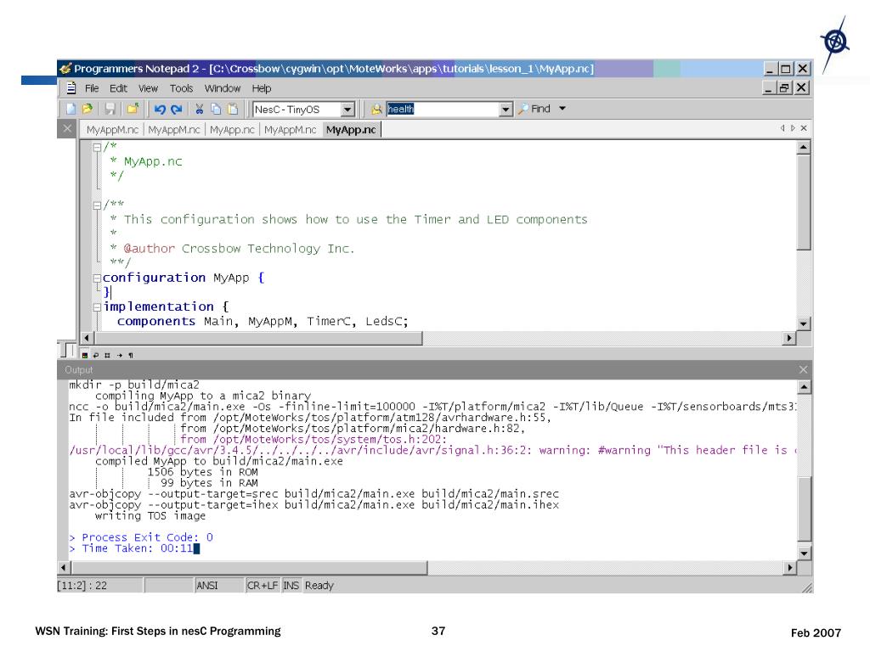This screenshot has width=870, height=652.
Task: Click the editor's left scroll arrow
Action: pos(87,338)
